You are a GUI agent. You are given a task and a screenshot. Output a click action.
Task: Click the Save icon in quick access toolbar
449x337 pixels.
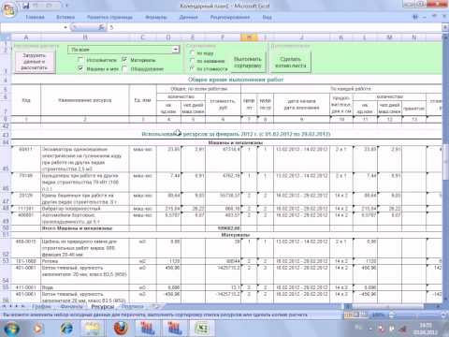coord(26,6)
